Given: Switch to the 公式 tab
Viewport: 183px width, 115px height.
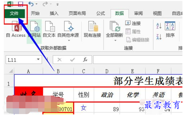Looking at the screenshot, I should click(x=101, y=13).
